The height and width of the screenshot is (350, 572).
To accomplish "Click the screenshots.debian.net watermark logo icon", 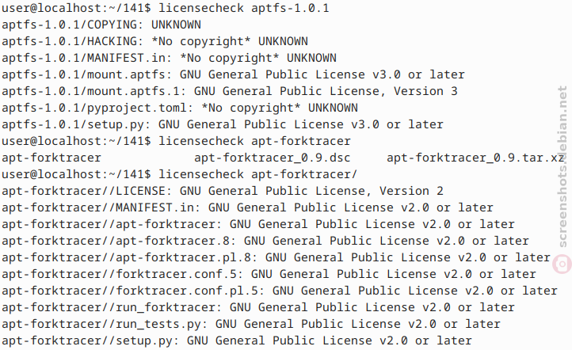I will point(562,264).
